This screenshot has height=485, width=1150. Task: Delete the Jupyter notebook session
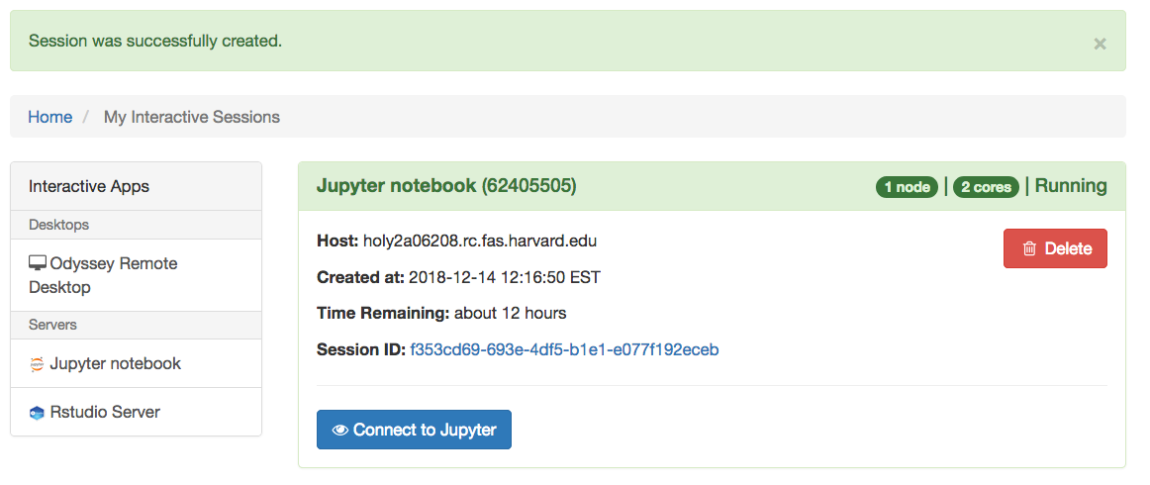(x=1055, y=248)
